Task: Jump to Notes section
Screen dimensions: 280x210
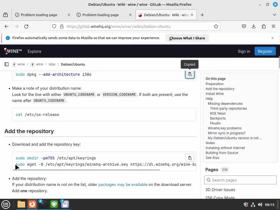Action: tap(210, 143)
